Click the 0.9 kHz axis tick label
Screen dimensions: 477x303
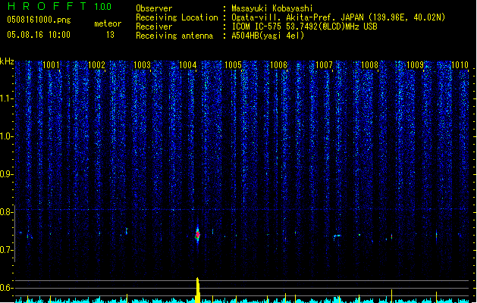[x=7, y=174]
